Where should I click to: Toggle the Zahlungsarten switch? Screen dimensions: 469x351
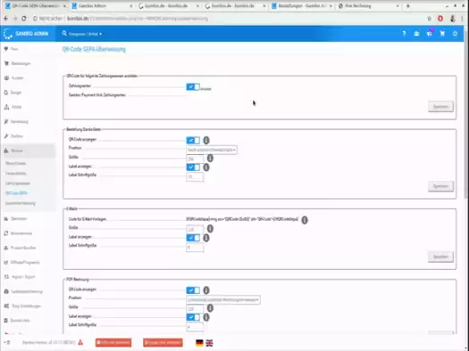(193, 86)
